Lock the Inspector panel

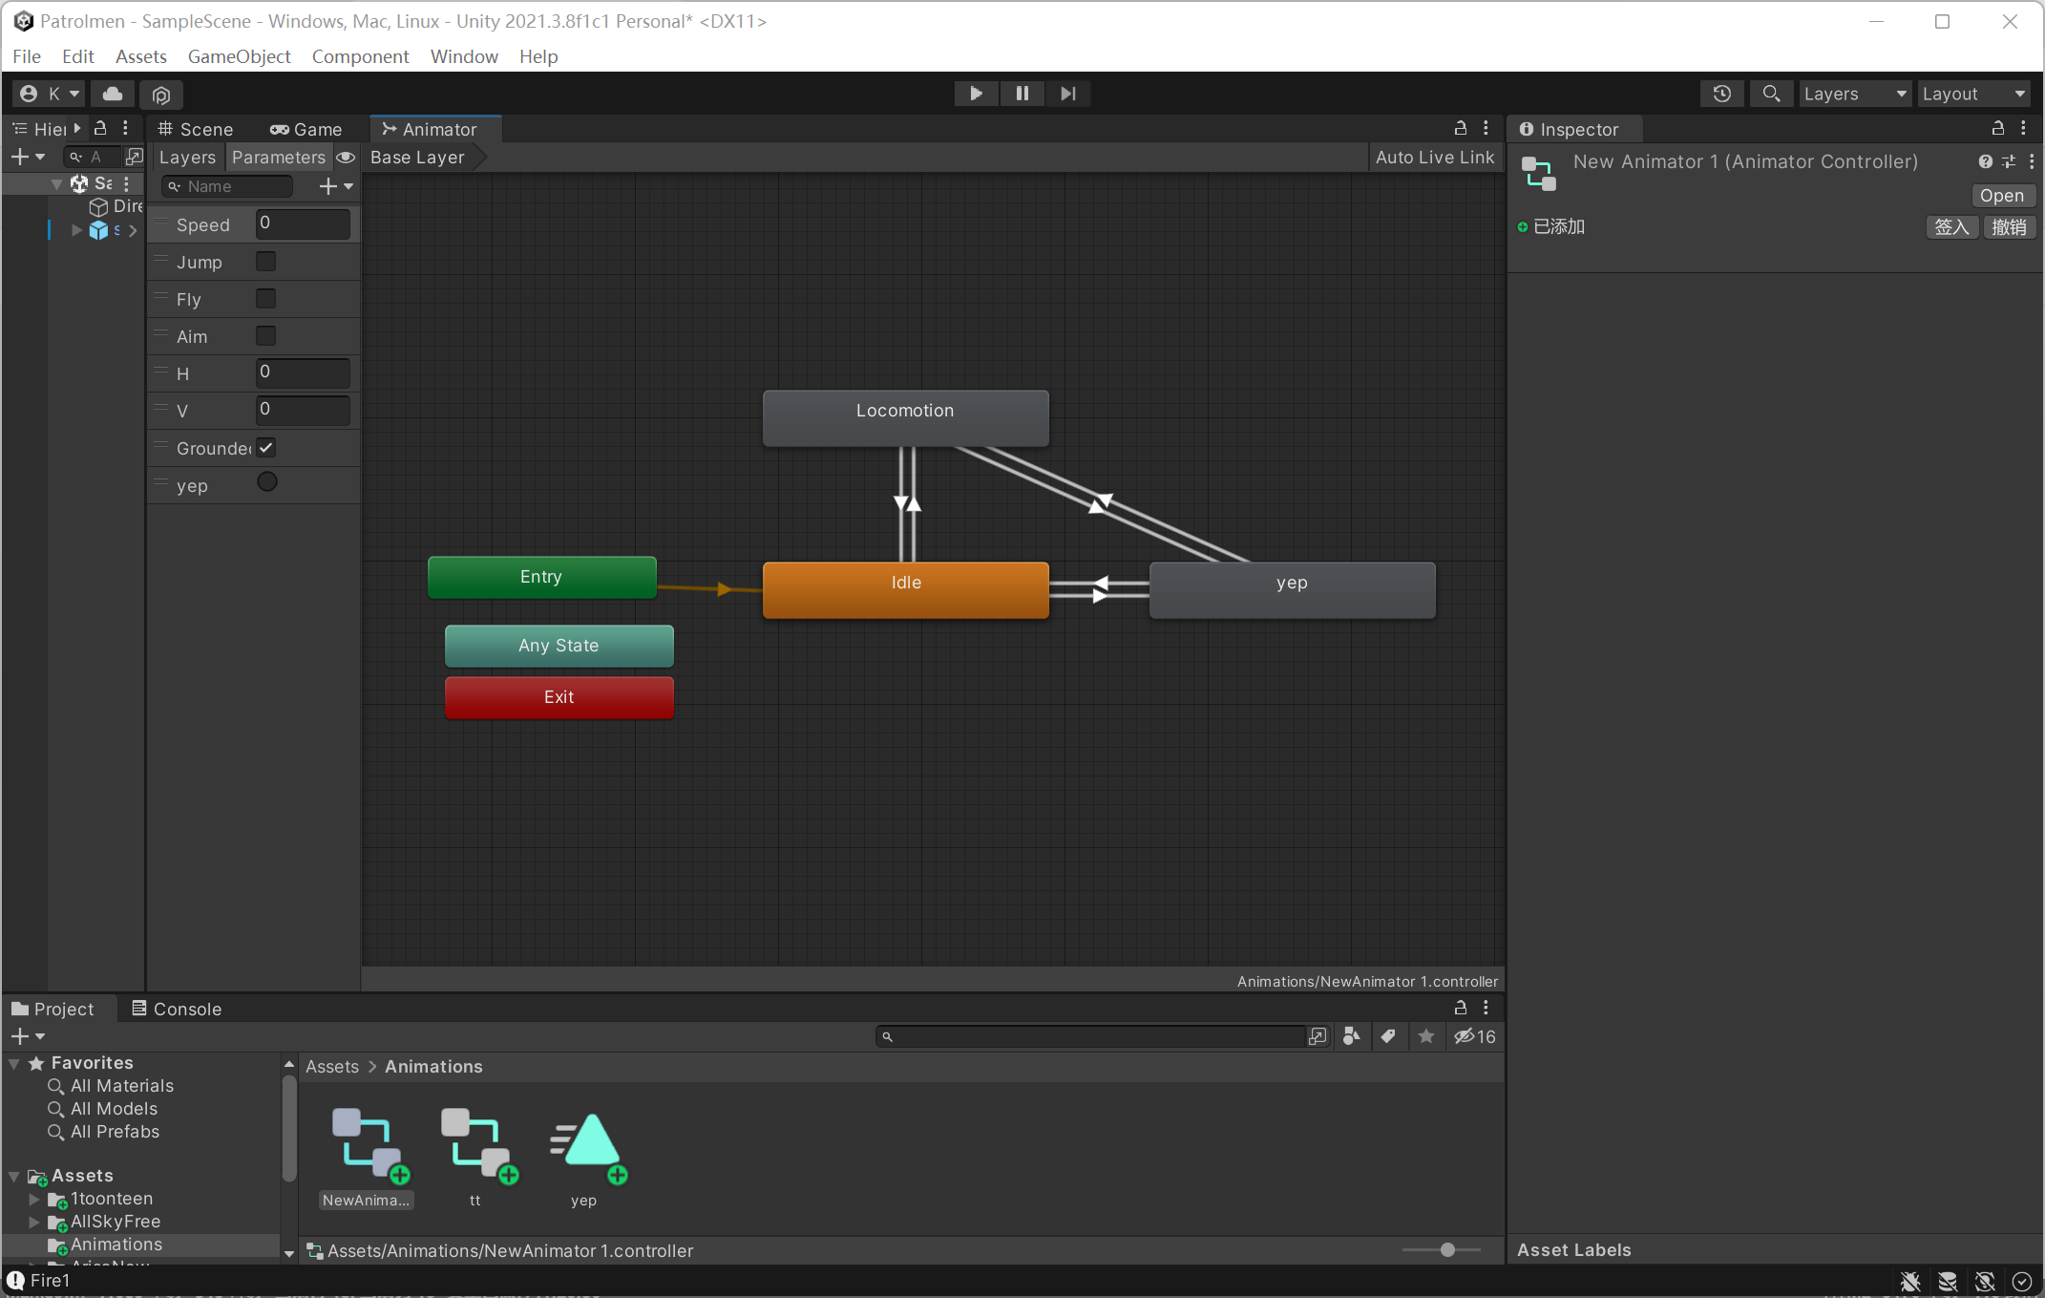[x=1997, y=128]
